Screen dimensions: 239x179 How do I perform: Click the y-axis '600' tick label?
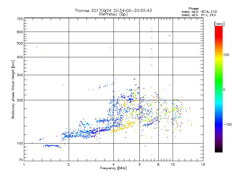(20, 32)
